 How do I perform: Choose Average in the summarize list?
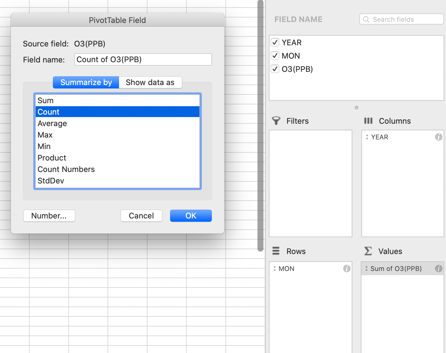pos(52,123)
